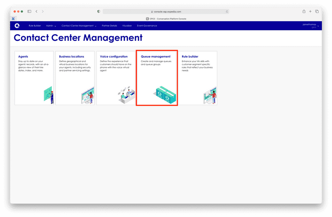Click the Rule builder description text

coord(197,66)
